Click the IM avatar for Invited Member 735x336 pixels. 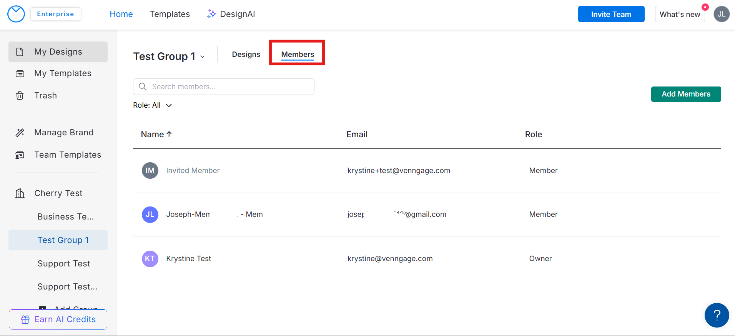(x=150, y=171)
